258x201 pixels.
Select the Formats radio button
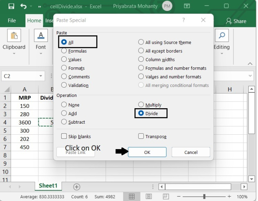coord(64,68)
